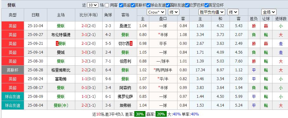The image size is (288, 118).
Task: Click 布伦特福德 team name
Action: pyautogui.click(x=61, y=35)
